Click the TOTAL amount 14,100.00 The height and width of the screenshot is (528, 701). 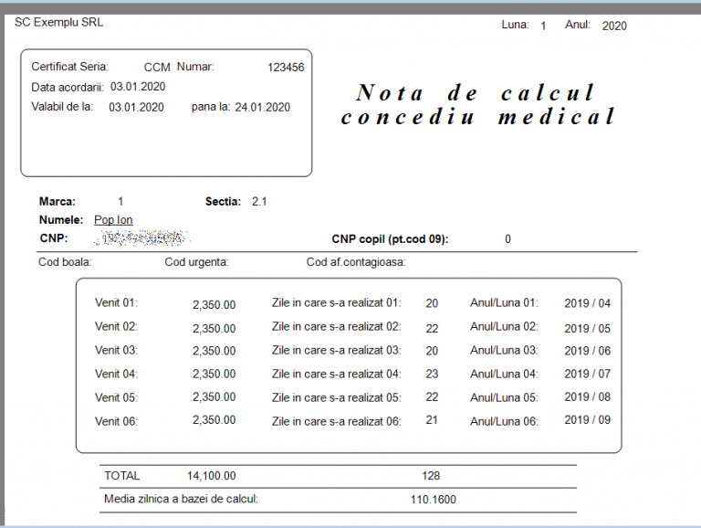211,476
